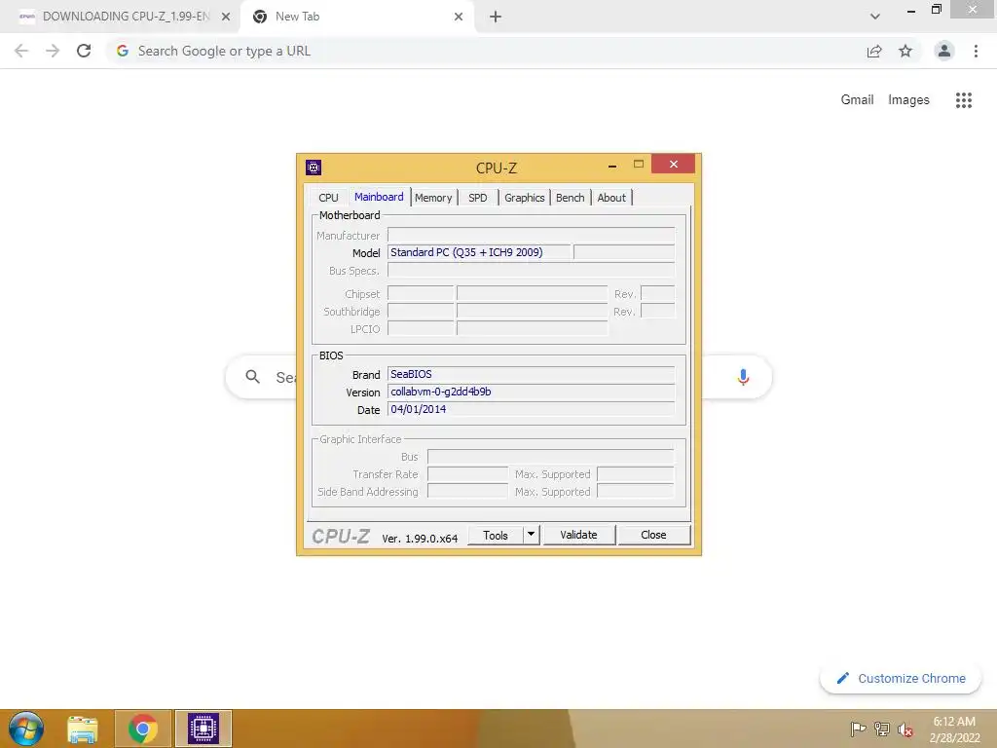Click the BIOS Version 'collabvm-0-g2dd4b9b'
Image resolution: width=997 pixels, height=748 pixels.
[531, 392]
